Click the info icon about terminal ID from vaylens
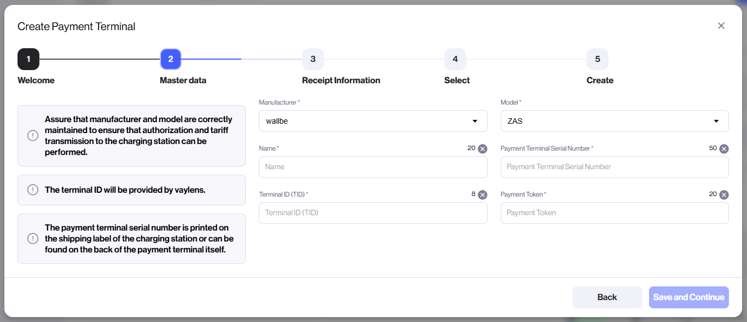The image size is (747, 322). pos(32,190)
